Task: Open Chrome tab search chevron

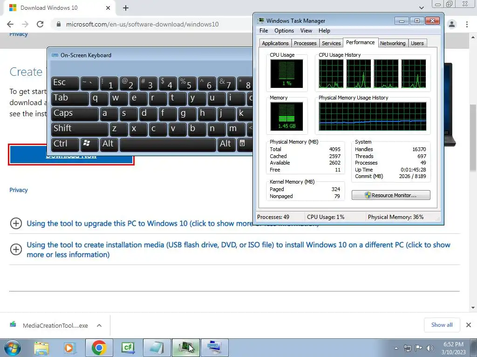Action: click(421, 7)
